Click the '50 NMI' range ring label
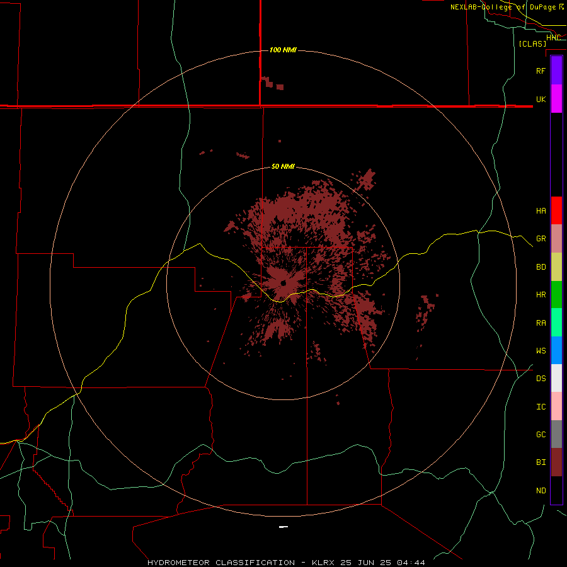Image resolution: width=567 pixels, height=567 pixels. click(283, 166)
